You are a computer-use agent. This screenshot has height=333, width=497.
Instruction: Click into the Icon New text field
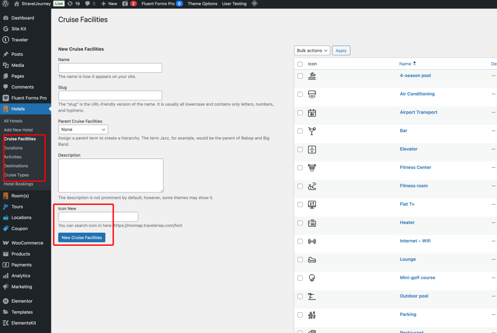click(x=98, y=217)
